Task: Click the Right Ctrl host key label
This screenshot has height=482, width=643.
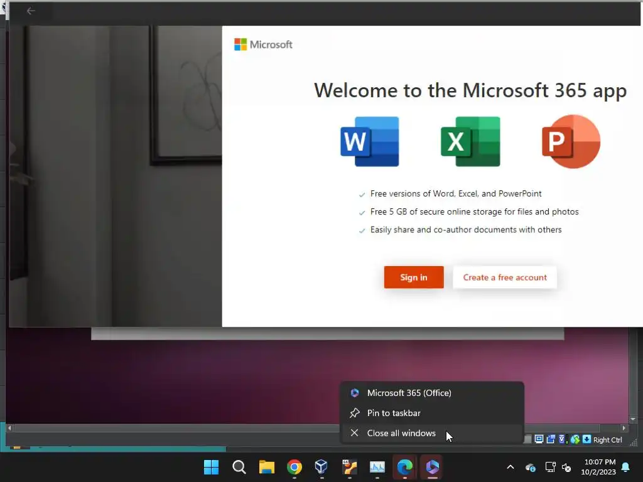Action: [608, 440]
